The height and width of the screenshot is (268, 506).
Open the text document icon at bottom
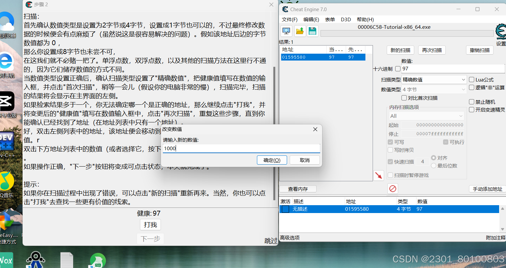[x=67, y=260]
